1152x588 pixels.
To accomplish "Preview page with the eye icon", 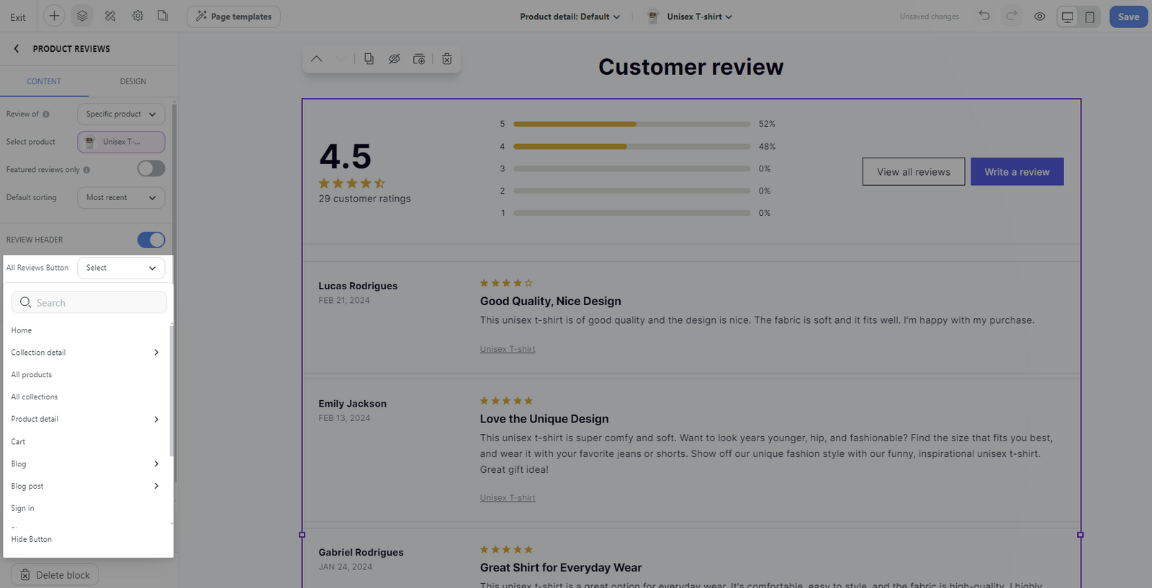I will [1040, 17].
